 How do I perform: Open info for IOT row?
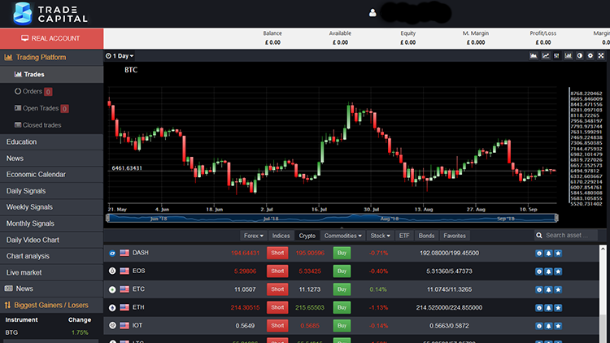click(x=538, y=326)
